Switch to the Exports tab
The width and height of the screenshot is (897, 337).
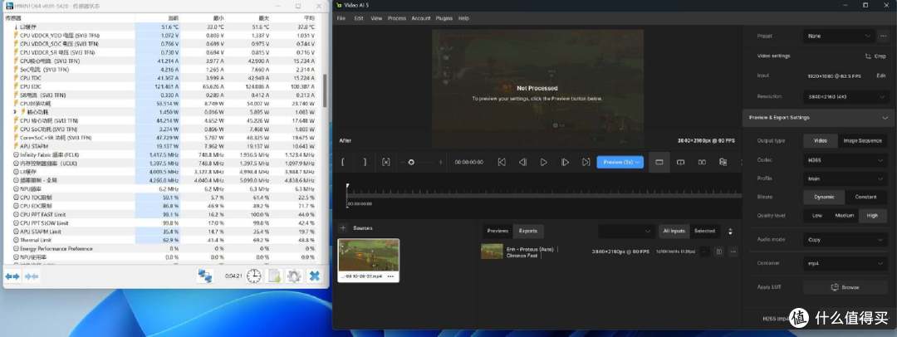tap(528, 231)
